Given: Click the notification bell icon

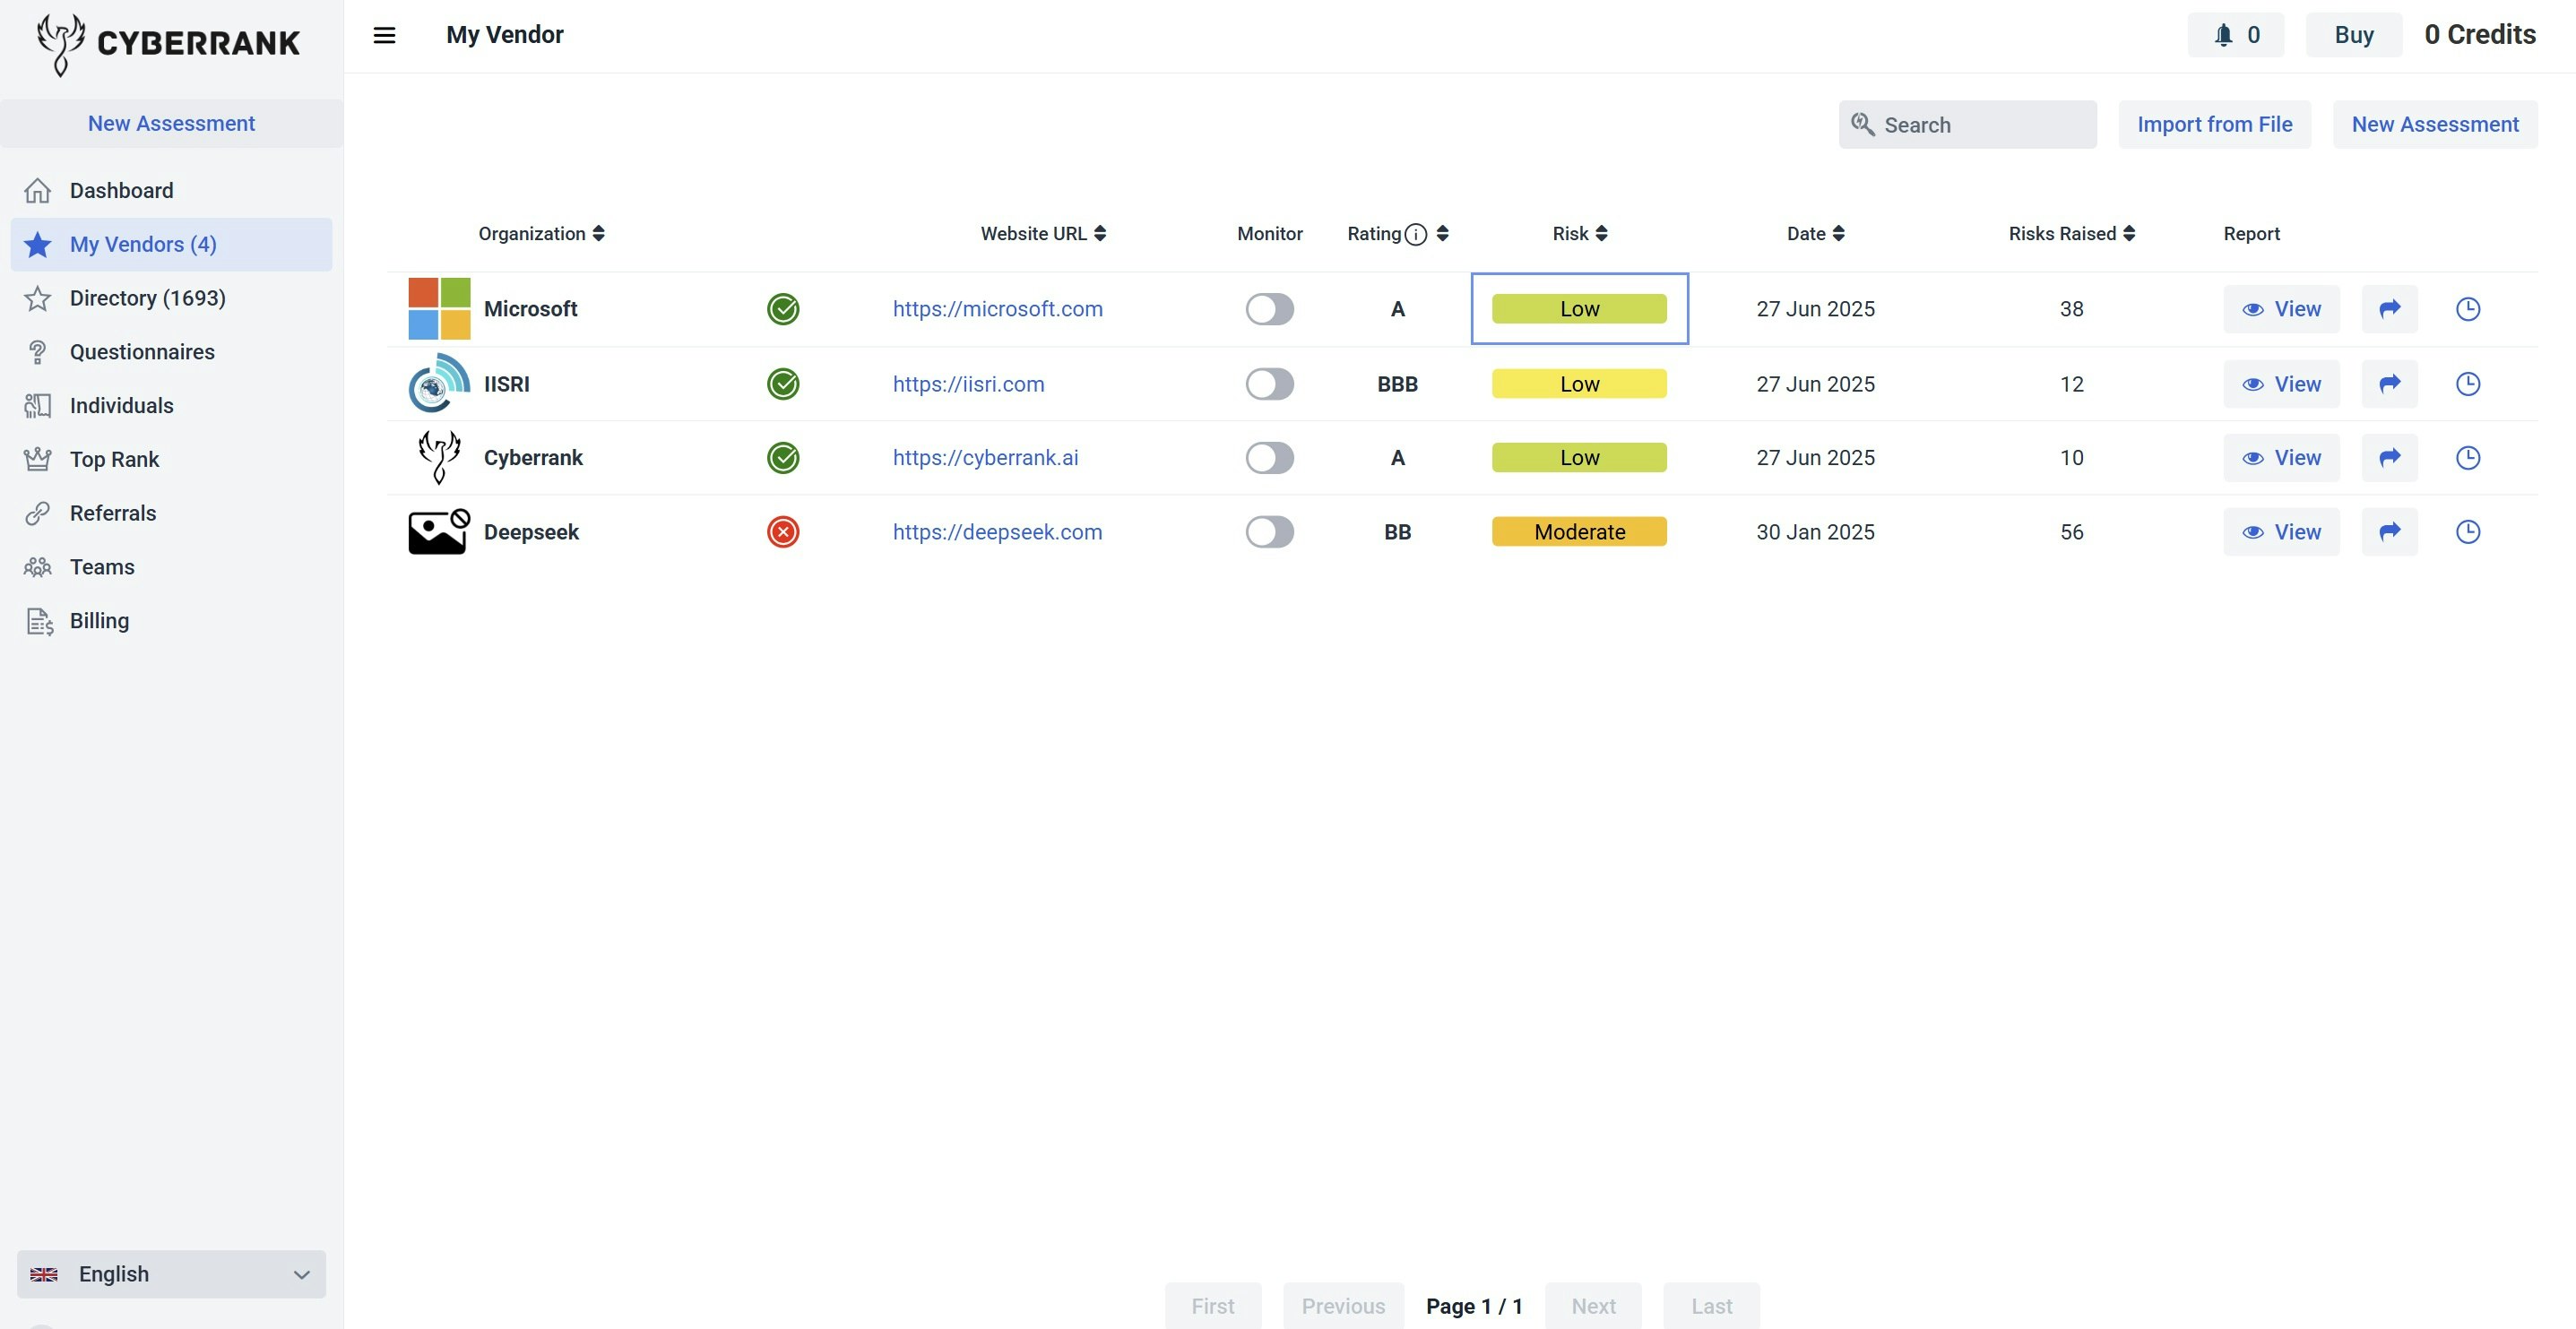Looking at the screenshot, I should pyautogui.click(x=2222, y=35).
